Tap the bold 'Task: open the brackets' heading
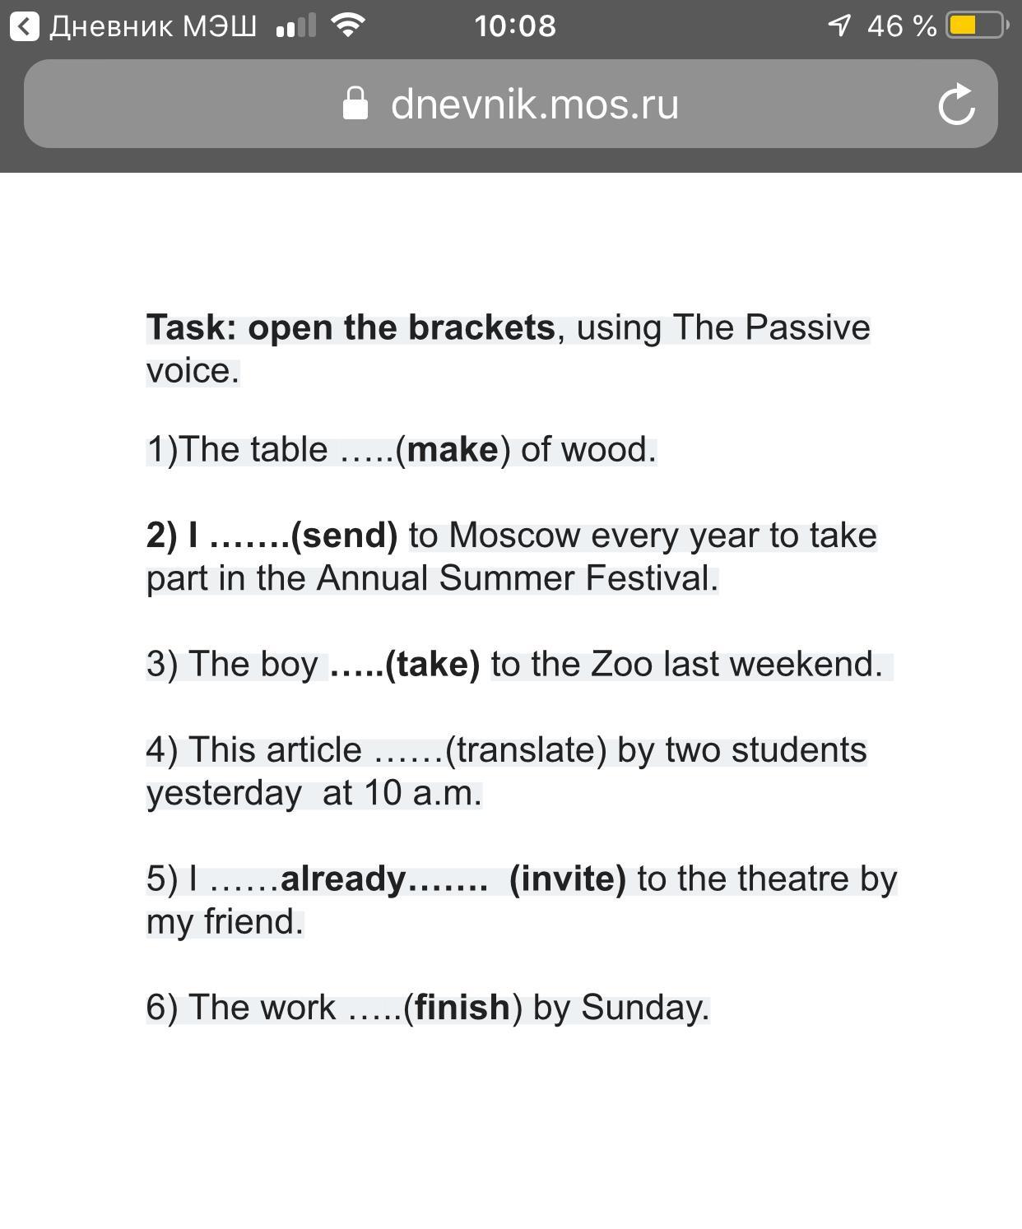 tap(351, 327)
